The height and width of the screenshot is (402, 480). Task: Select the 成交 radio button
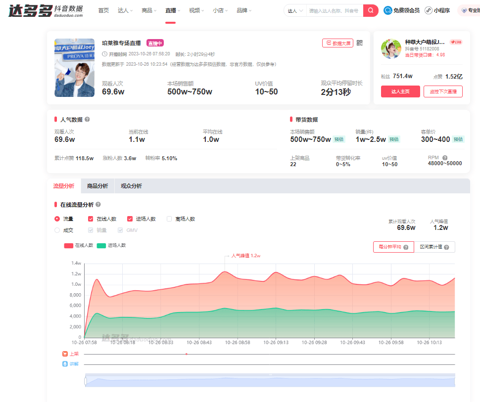coord(56,230)
